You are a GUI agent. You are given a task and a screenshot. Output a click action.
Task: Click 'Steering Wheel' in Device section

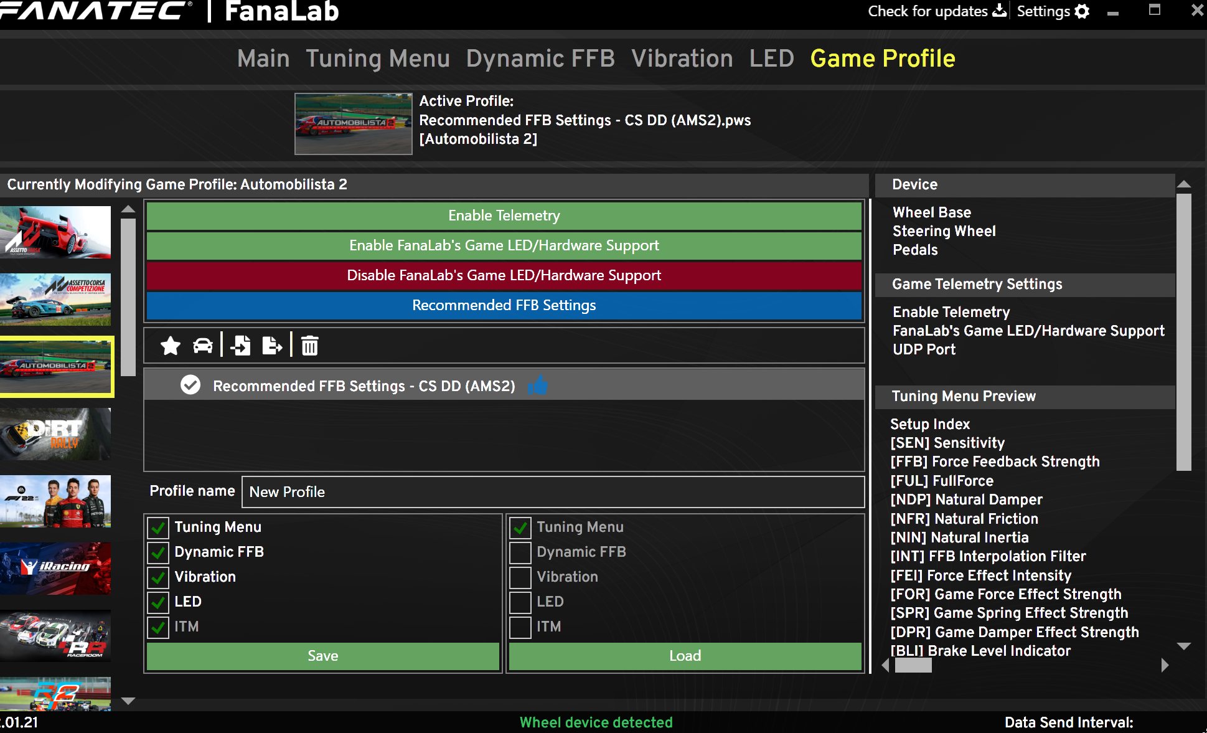[x=944, y=231]
